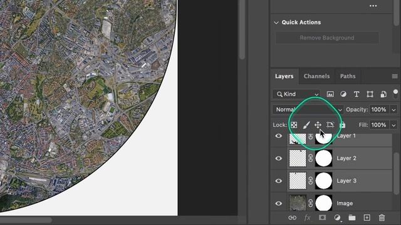
Task: Click the link layers icon at panel bottom
Action: (293, 217)
